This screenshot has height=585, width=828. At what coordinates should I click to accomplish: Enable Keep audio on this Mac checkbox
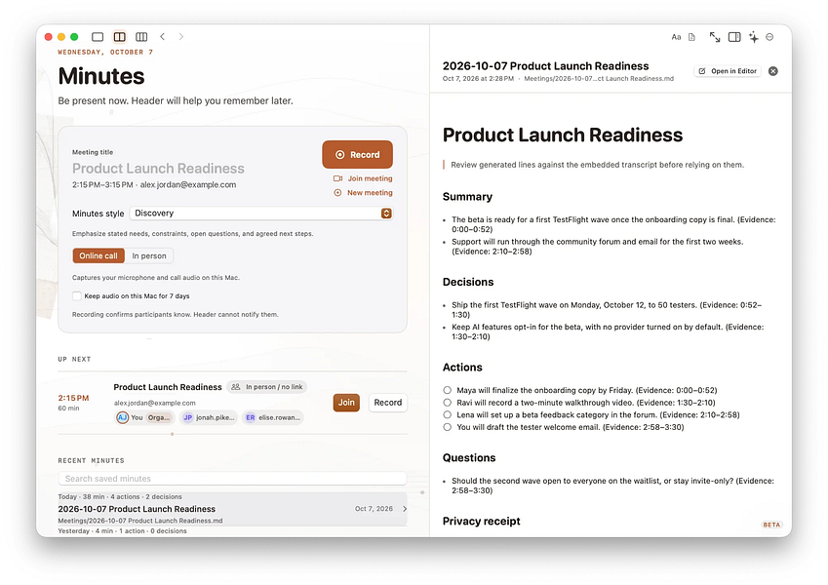[77, 296]
